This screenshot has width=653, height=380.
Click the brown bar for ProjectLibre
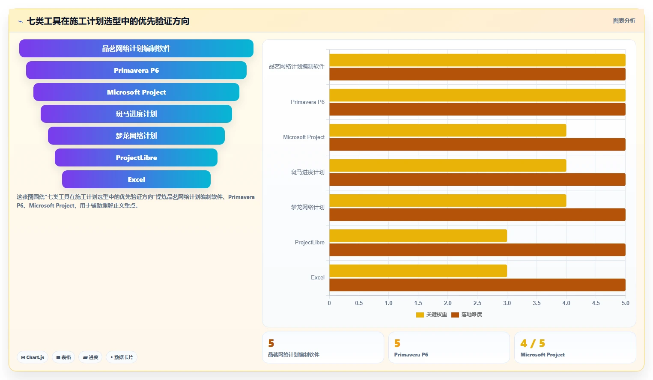pos(477,249)
